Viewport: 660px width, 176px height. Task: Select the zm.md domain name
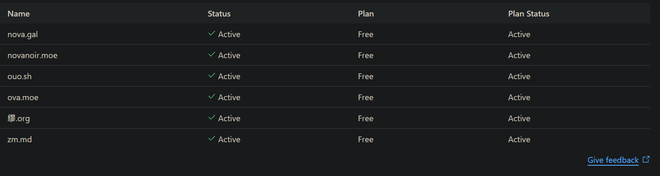tap(20, 140)
